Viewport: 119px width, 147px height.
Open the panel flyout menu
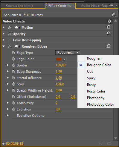tap(111, 5)
